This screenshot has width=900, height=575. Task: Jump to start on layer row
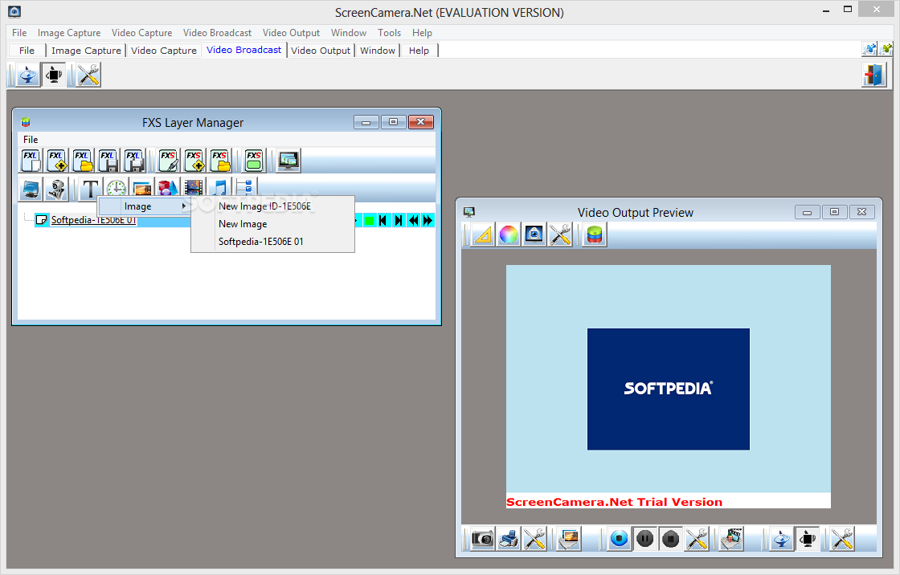coord(384,220)
